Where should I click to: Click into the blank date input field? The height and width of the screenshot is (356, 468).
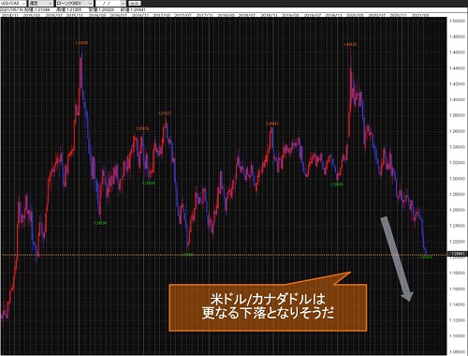click(108, 3)
